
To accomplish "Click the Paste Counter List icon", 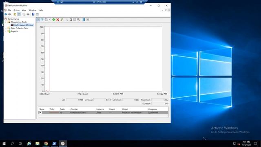I will (x=71, y=20).
